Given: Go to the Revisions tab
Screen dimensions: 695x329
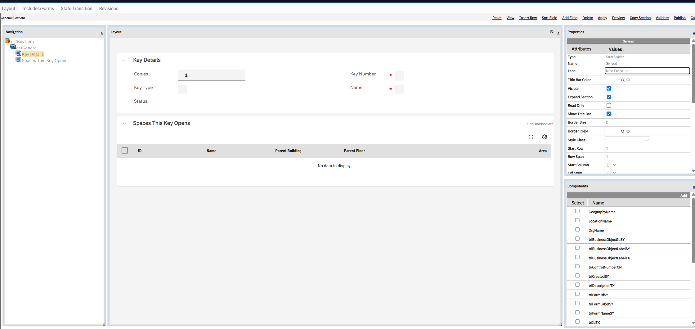Looking at the screenshot, I should [x=109, y=8].
